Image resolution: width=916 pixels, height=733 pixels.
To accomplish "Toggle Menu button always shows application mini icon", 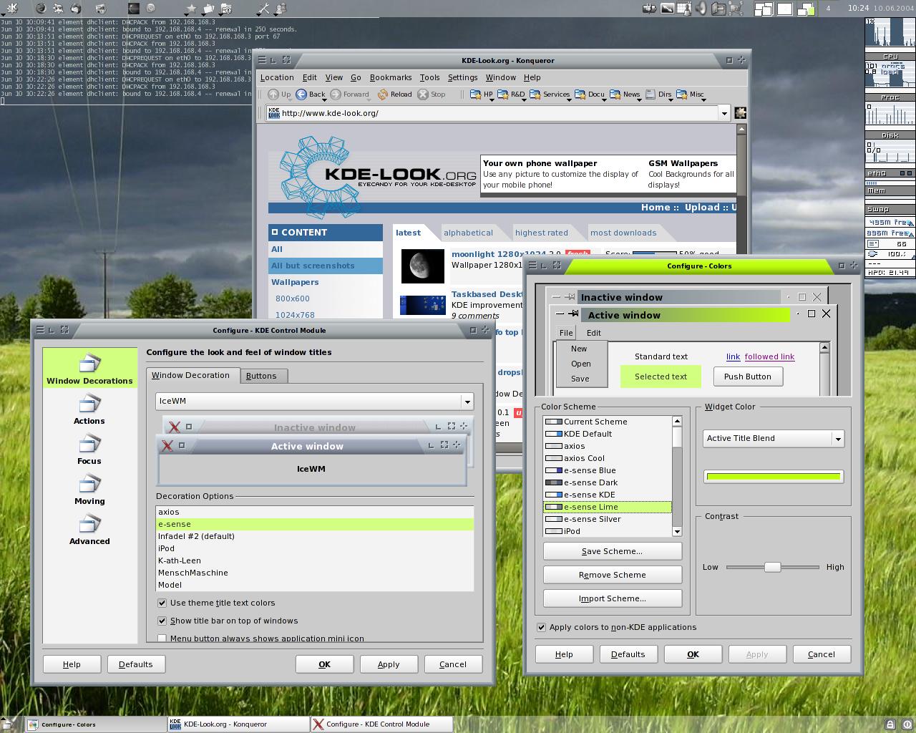I will pos(162,639).
